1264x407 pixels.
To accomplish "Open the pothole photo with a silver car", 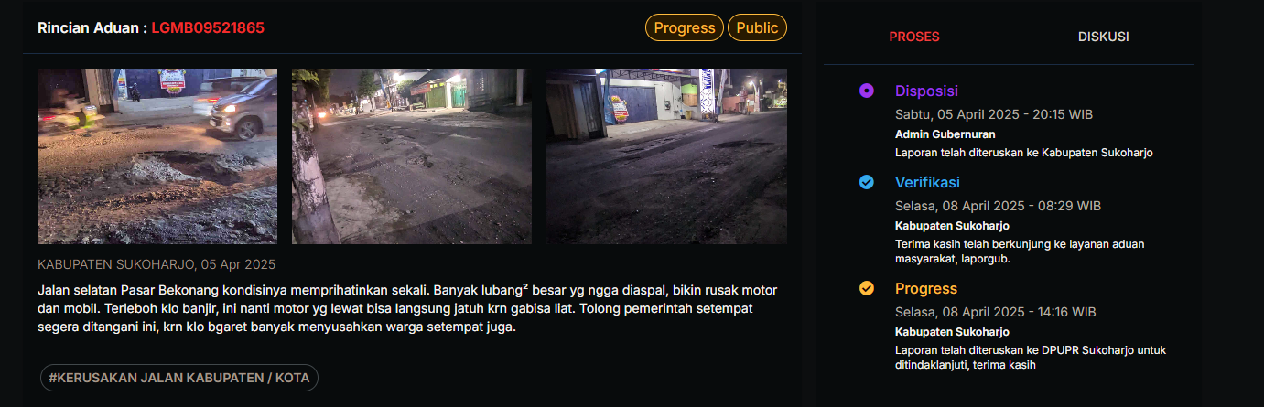I will 157,156.
